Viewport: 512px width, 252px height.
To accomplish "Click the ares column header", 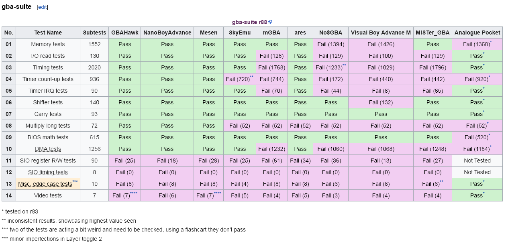I will click(x=300, y=33).
